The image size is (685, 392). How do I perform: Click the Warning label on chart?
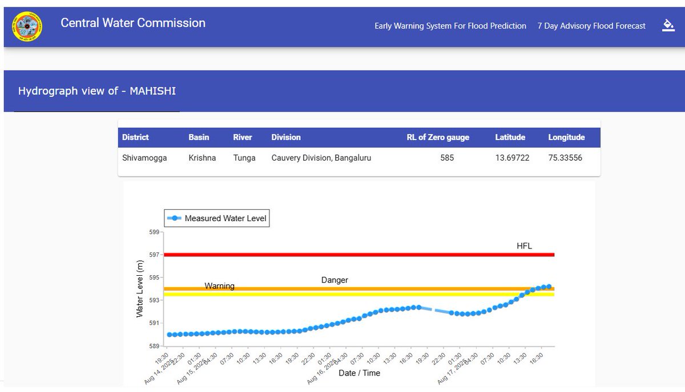pyautogui.click(x=220, y=286)
